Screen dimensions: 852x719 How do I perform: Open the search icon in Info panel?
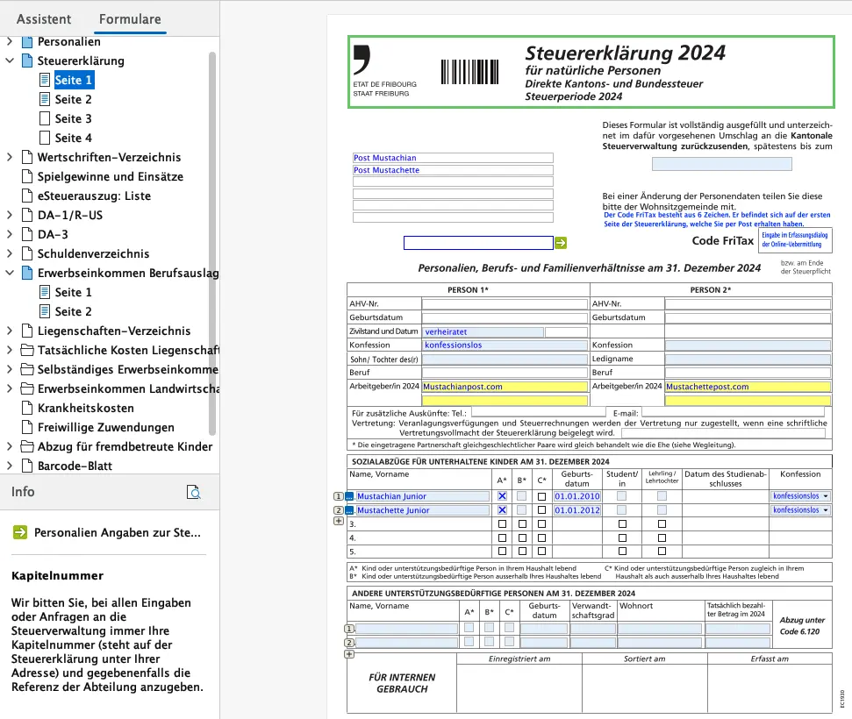tap(194, 492)
